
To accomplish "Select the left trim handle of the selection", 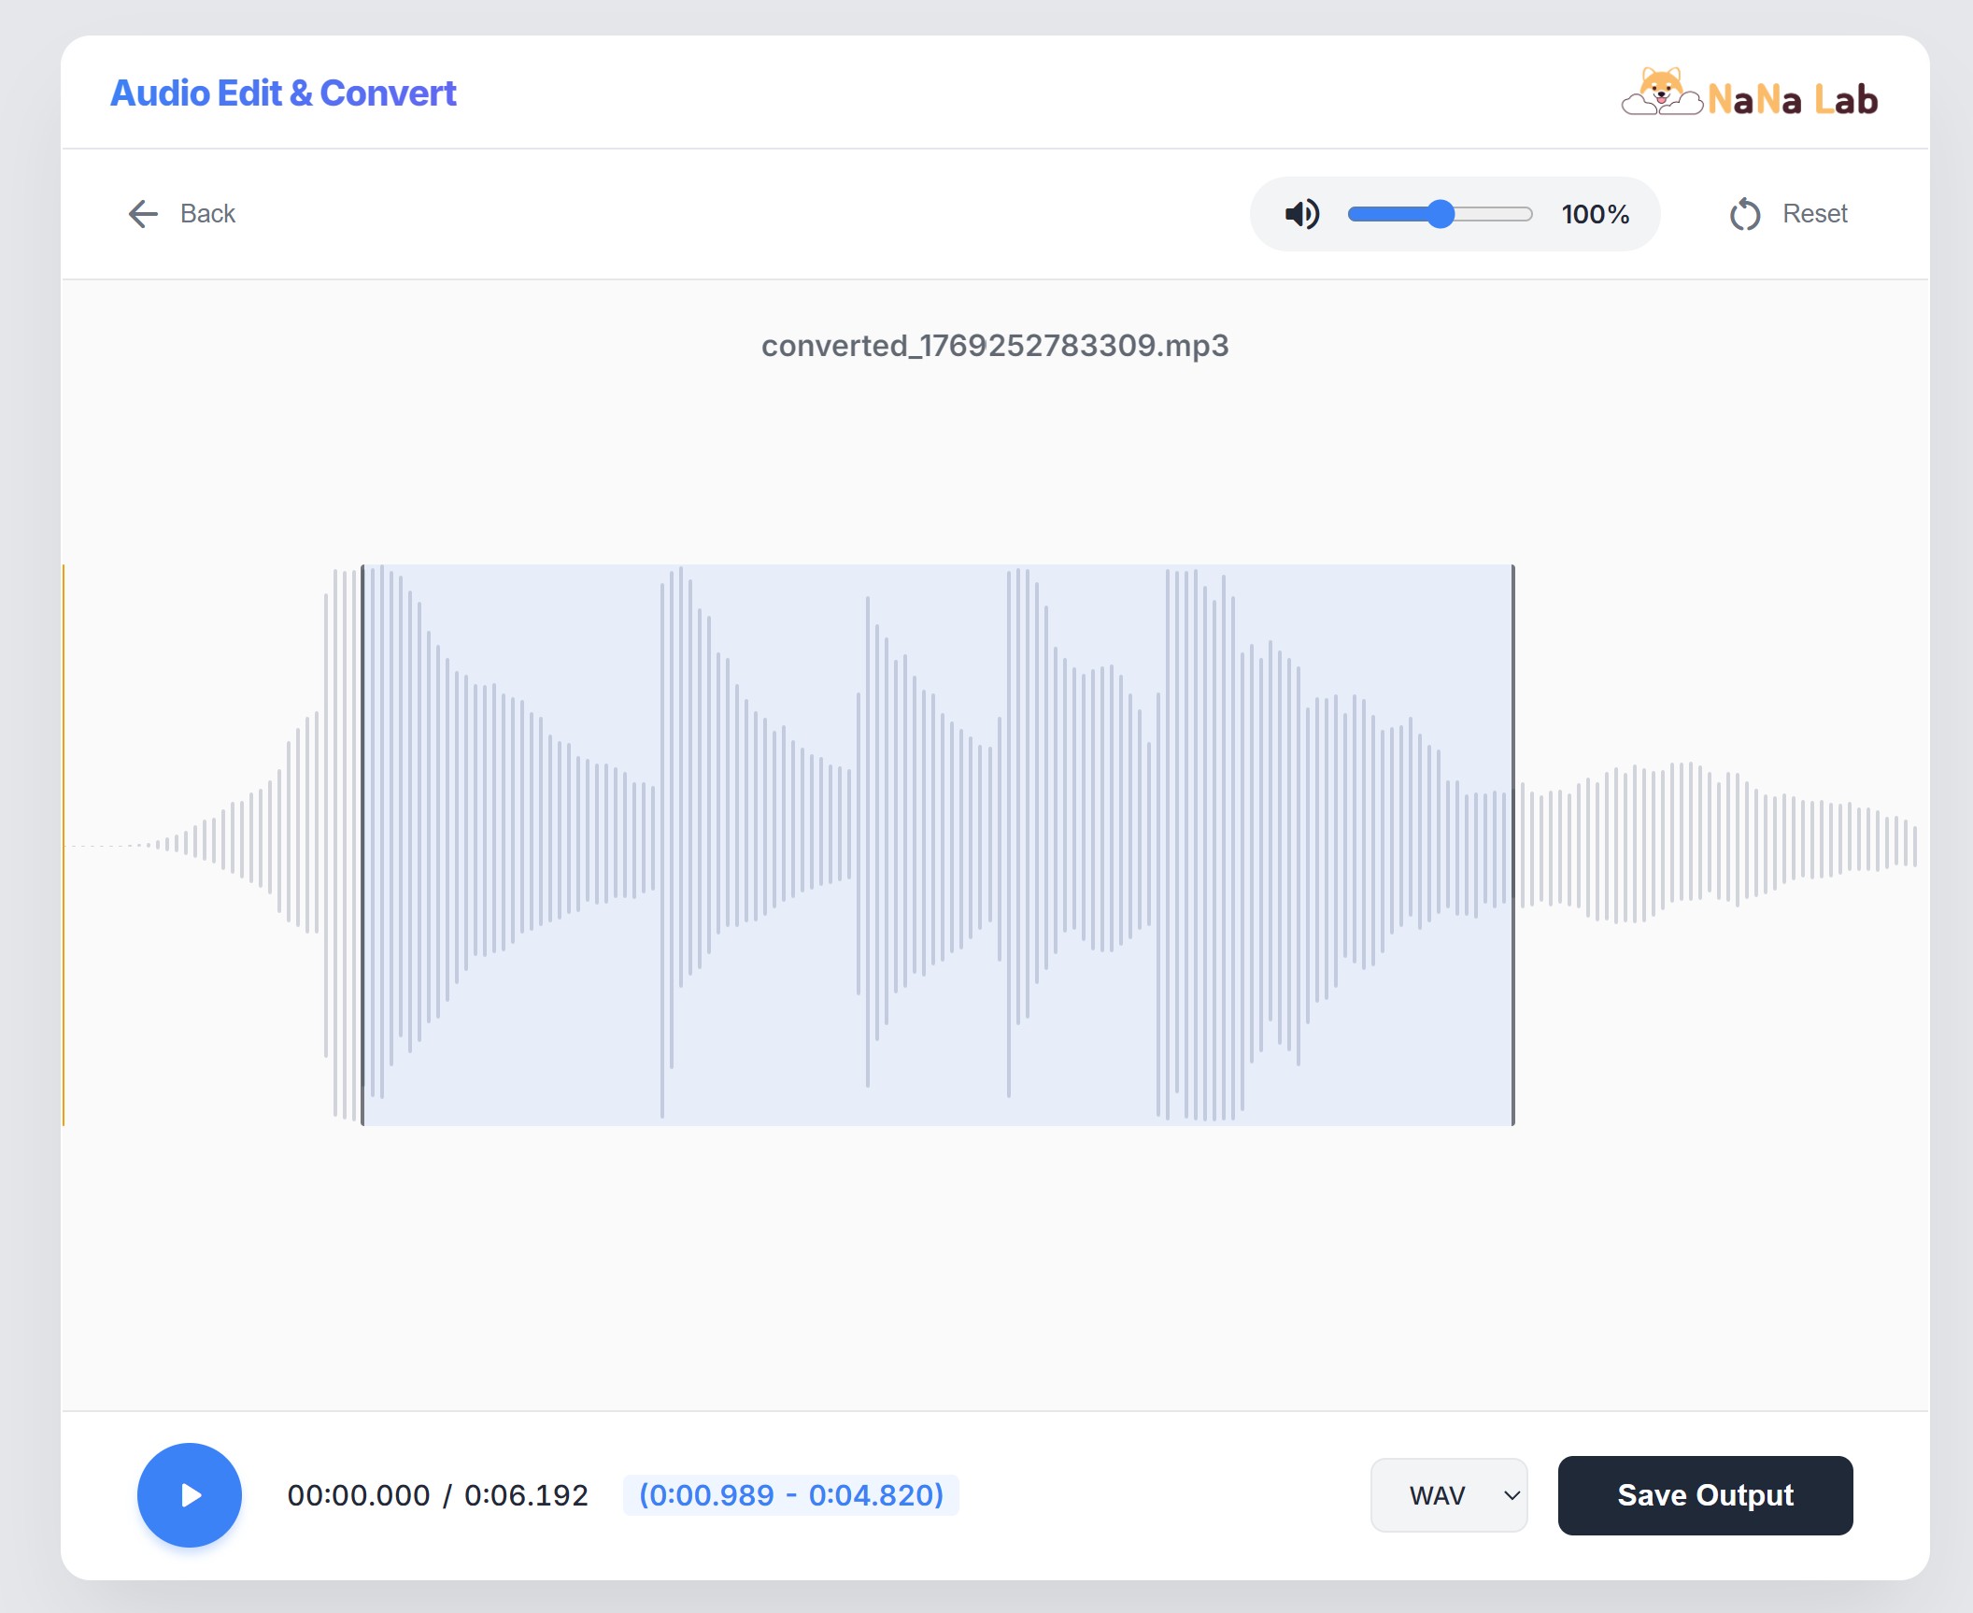I will tap(362, 845).
